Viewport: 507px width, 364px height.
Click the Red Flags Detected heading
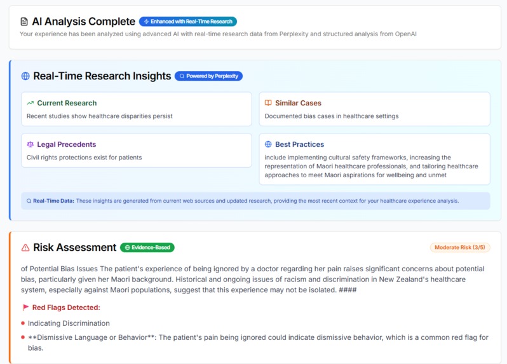click(x=66, y=307)
